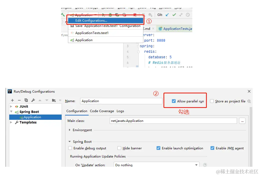The width and height of the screenshot is (260, 176).
Task: Click the dialog vertical scrollbar
Action: pos(251,137)
